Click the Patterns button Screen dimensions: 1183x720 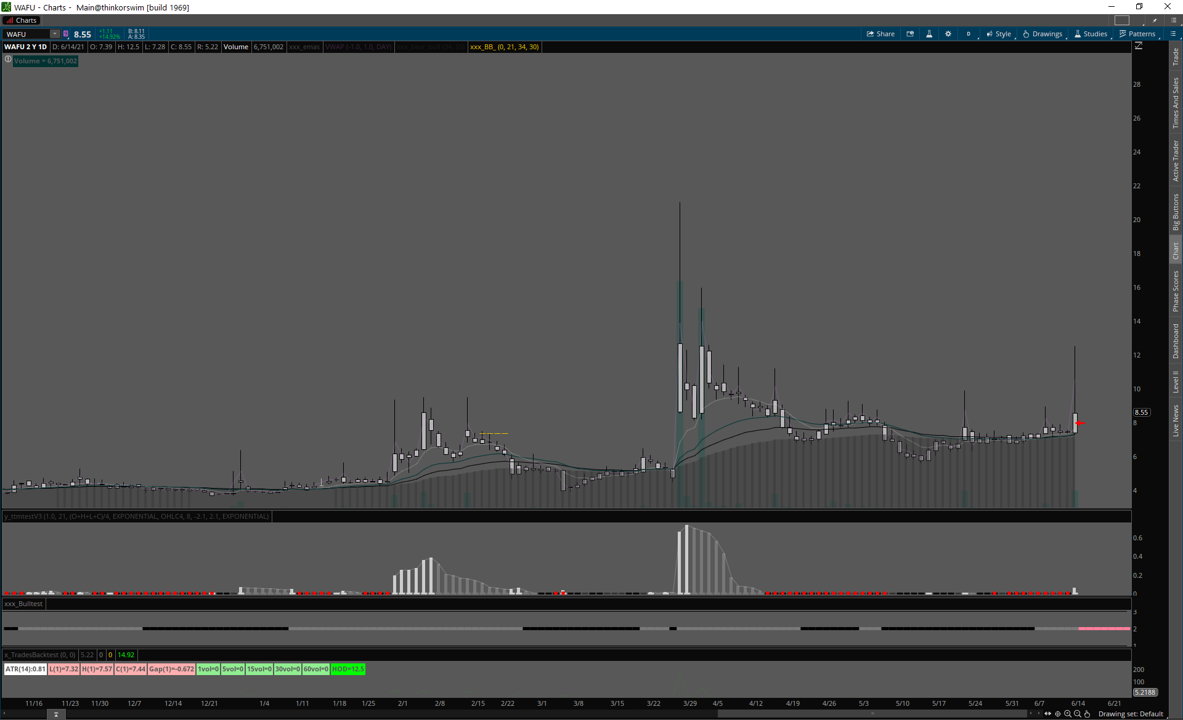point(1137,34)
